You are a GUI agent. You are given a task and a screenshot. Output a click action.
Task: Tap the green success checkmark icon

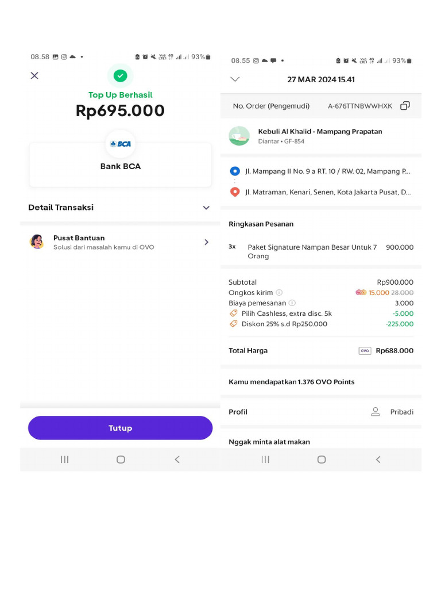pos(120,75)
